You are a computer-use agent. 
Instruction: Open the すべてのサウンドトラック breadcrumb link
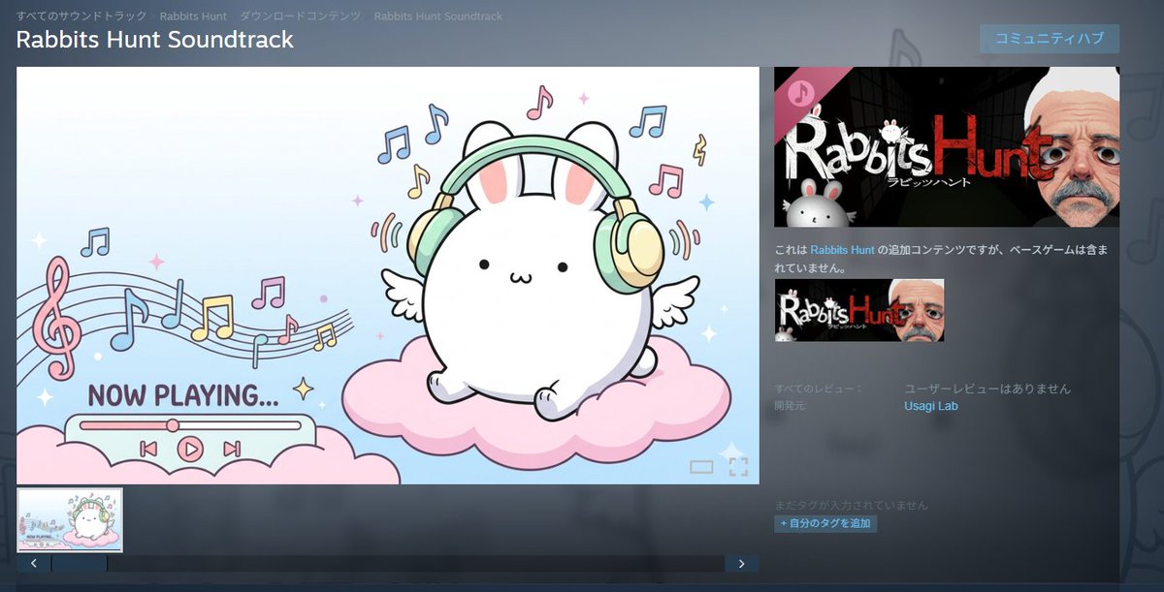[x=81, y=16]
